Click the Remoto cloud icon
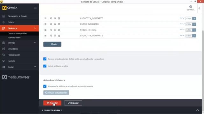The width and height of the screenshot is (204, 114). point(4,61)
